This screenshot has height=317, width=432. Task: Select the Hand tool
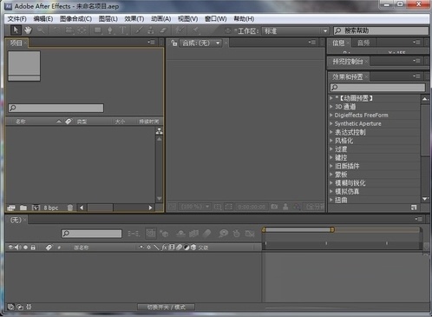pos(28,30)
